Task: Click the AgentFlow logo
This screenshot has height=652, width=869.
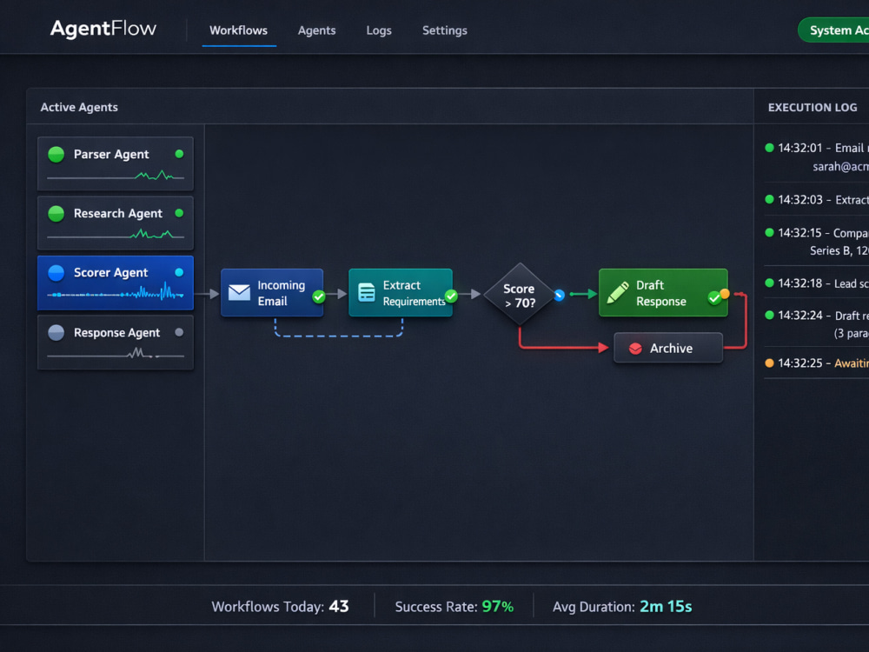Action: tap(103, 29)
